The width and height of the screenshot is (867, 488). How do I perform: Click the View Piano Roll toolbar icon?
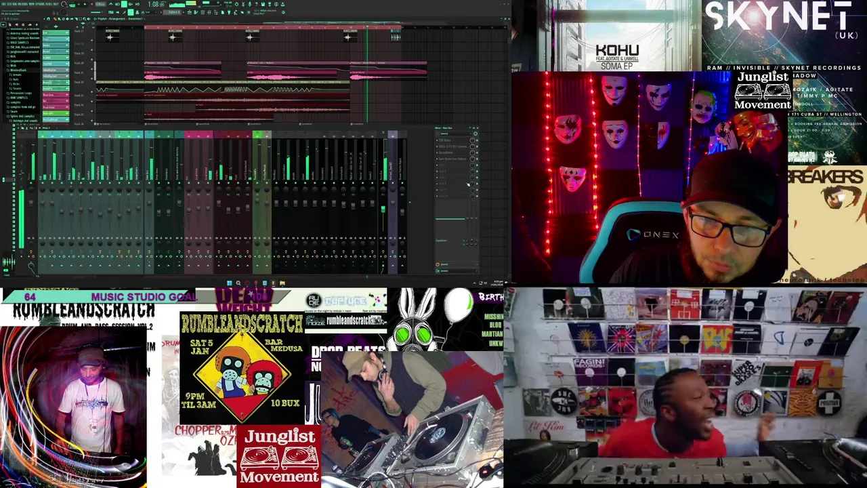(x=196, y=12)
